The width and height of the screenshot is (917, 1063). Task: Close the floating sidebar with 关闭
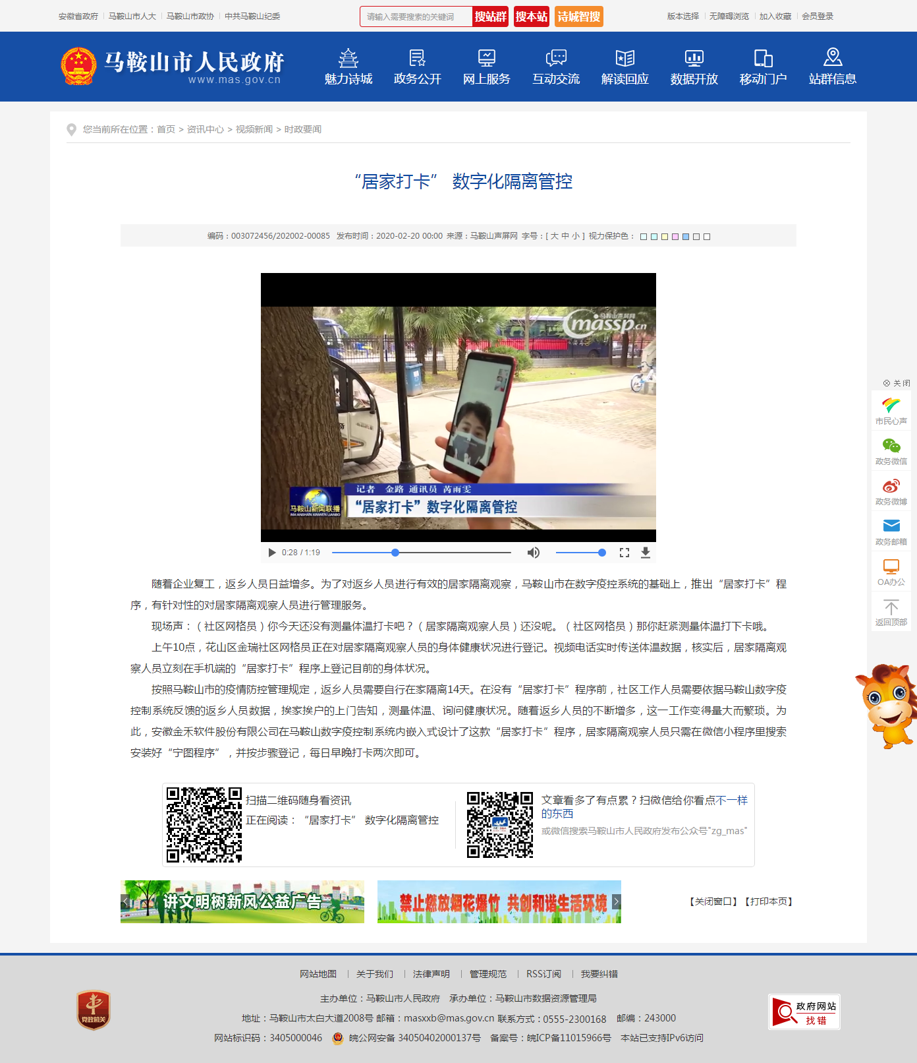(x=897, y=383)
